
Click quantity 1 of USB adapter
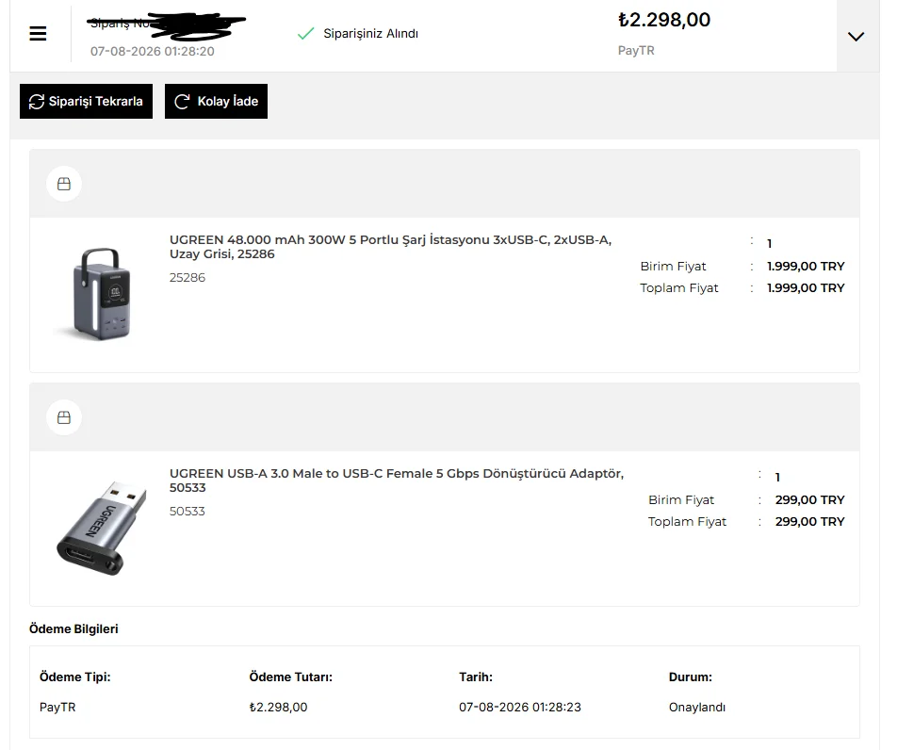[777, 477]
